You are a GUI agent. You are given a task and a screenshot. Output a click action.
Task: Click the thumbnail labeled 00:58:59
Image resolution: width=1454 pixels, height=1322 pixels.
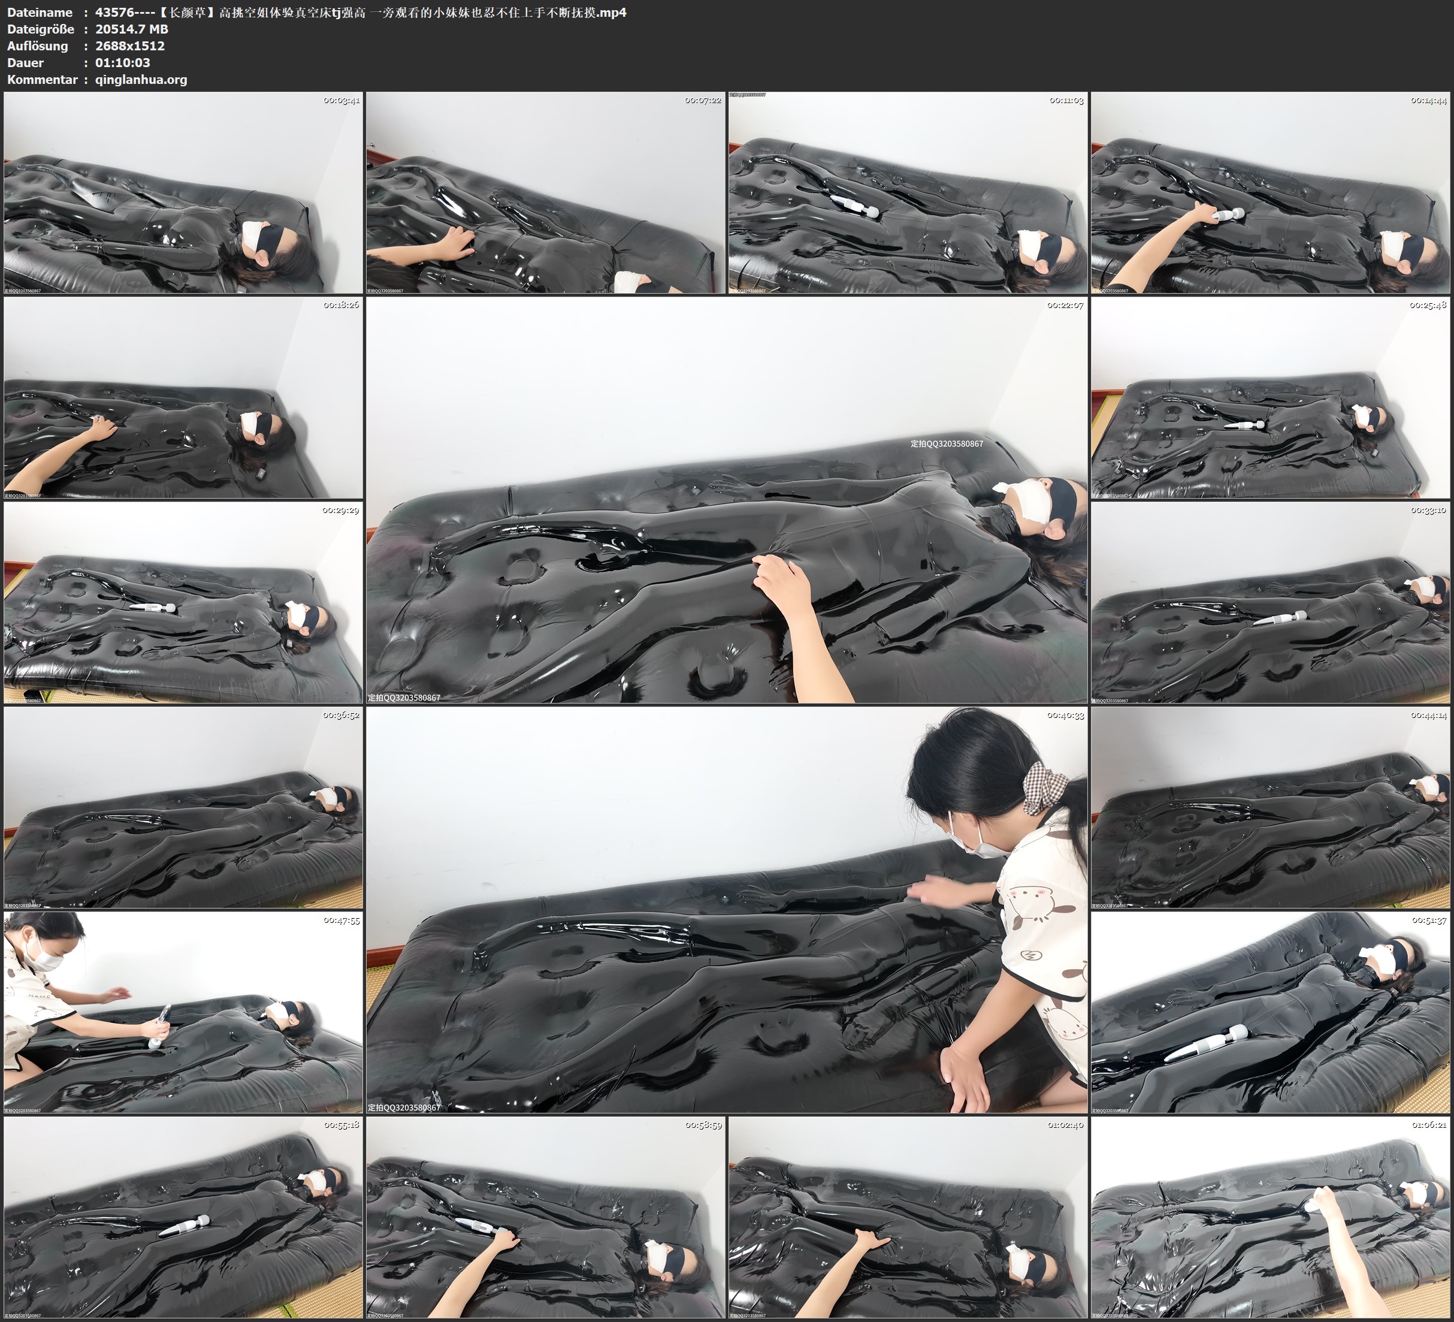pos(545,1217)
